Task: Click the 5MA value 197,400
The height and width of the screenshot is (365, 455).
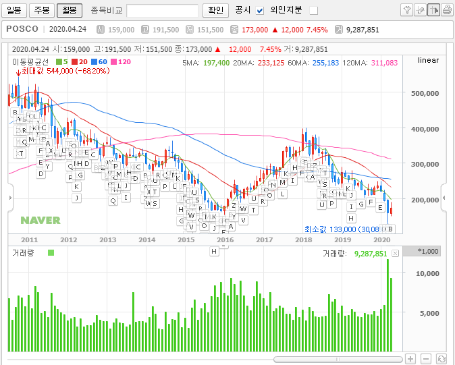Action: 217,63
